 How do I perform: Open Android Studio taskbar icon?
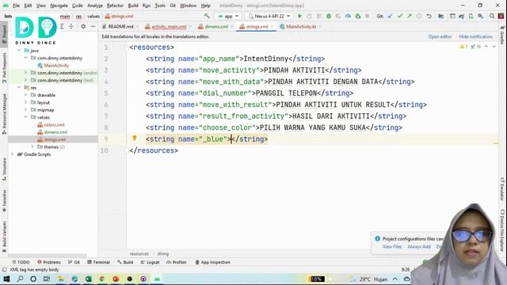[x=157, y=279]
